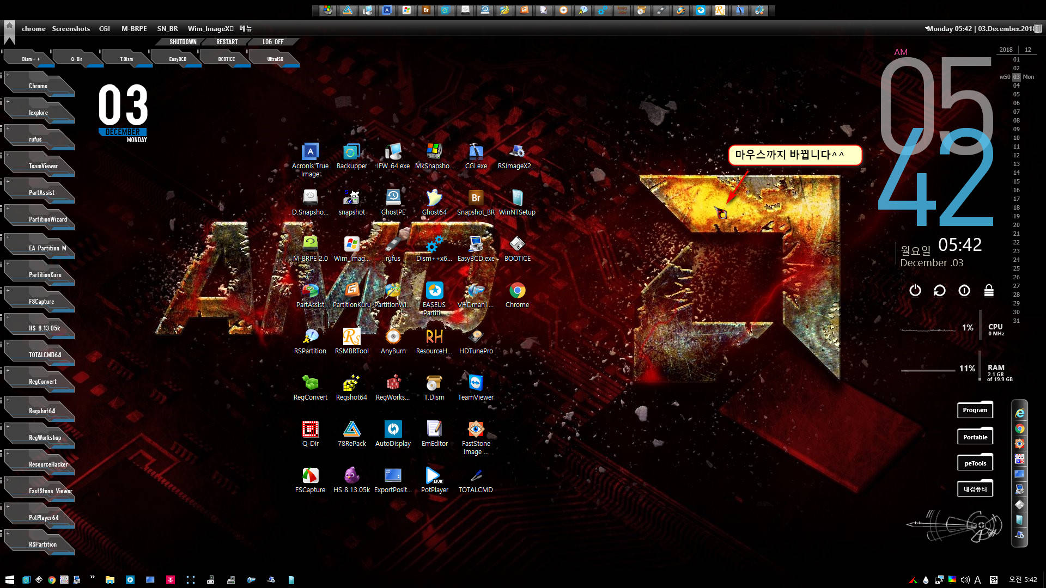Expand the plus sign on the RegConvert sidebar item
This screenshot has height=588, width=1046.
pyautogui.click(x=8, y=370)
